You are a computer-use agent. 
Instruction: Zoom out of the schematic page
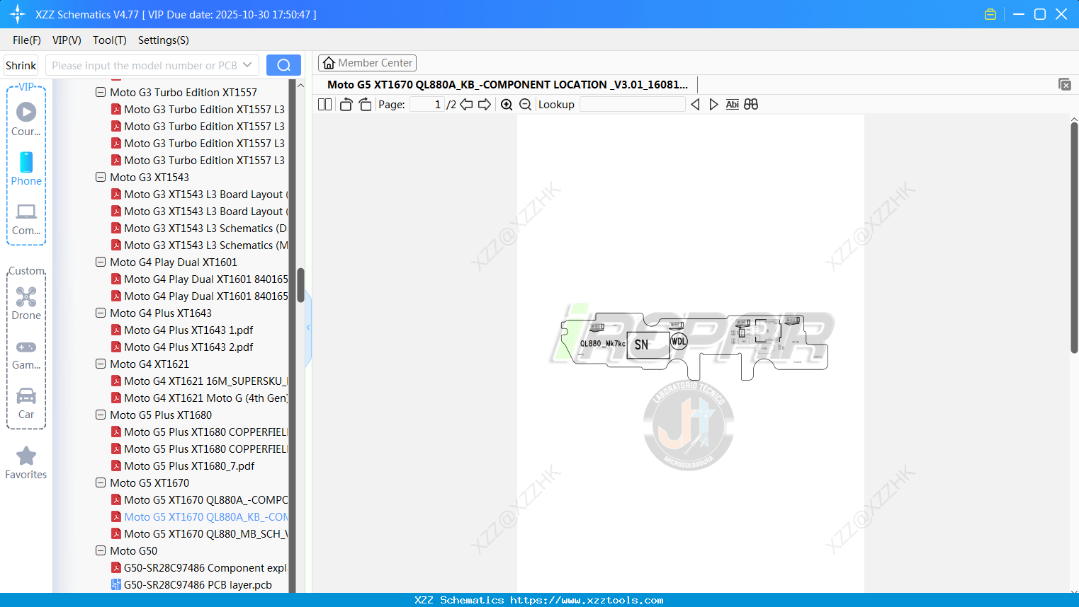pyautogui.click(x=525, y=104)
